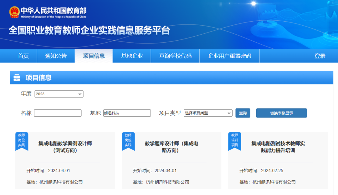The width and height of the screenshot is (338, 195).
Task: Go to the 首页 tab
Action: pyautogui.click(x=23, y=56)
